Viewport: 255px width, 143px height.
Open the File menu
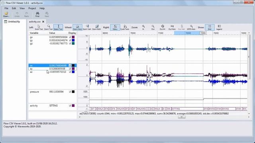6,8
